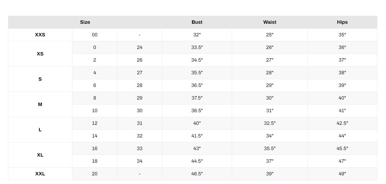Click the Bust column header
The width and height of the screenshot is (386, 184).
197,22
